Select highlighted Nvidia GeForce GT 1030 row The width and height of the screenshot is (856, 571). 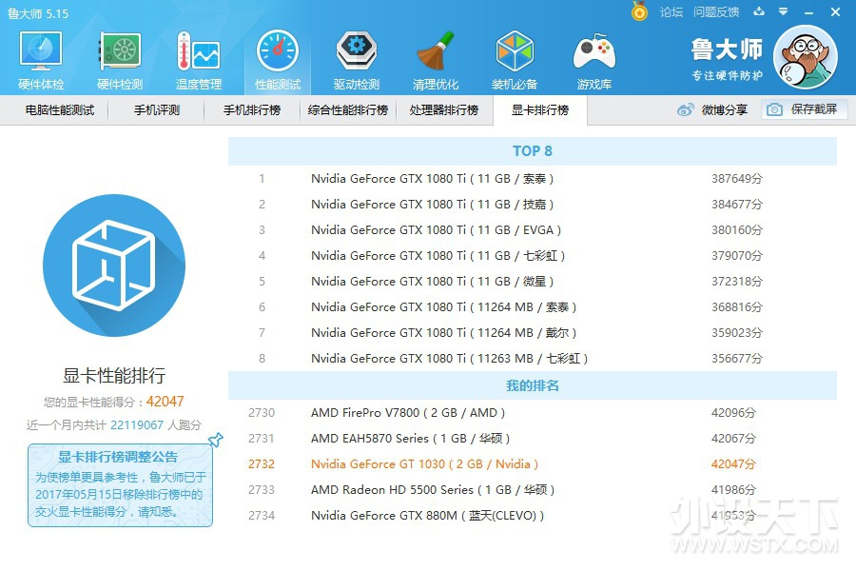[x=533, y=463]
